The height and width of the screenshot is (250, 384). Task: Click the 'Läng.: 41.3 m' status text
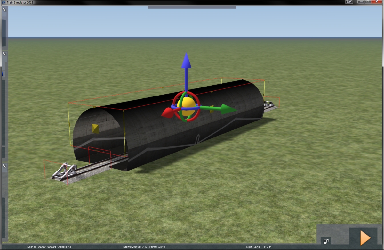point(262,247)
